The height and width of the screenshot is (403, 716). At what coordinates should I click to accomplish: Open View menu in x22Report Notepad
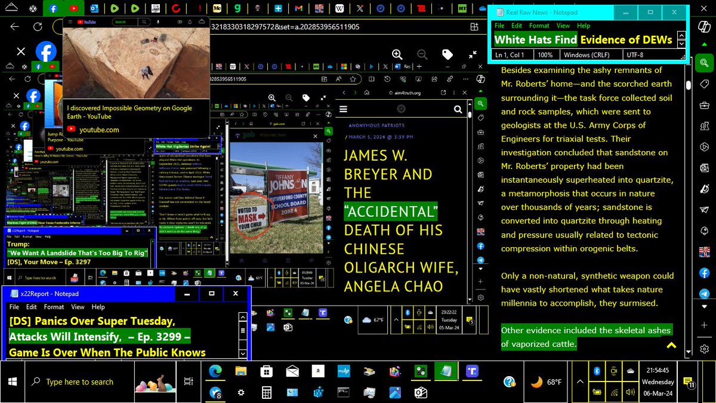(x=78, y=307)
